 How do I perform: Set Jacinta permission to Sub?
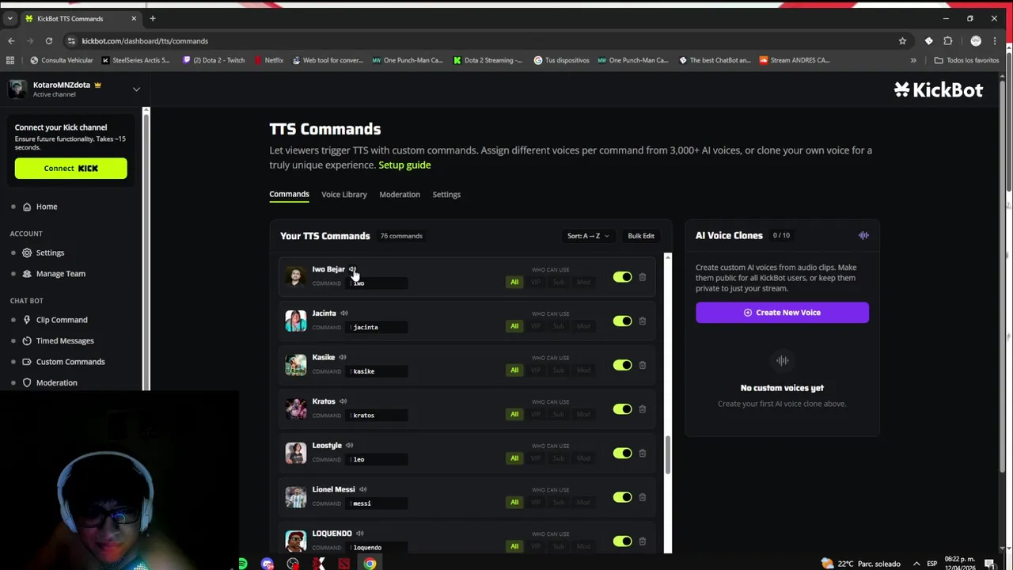[559, 326]
